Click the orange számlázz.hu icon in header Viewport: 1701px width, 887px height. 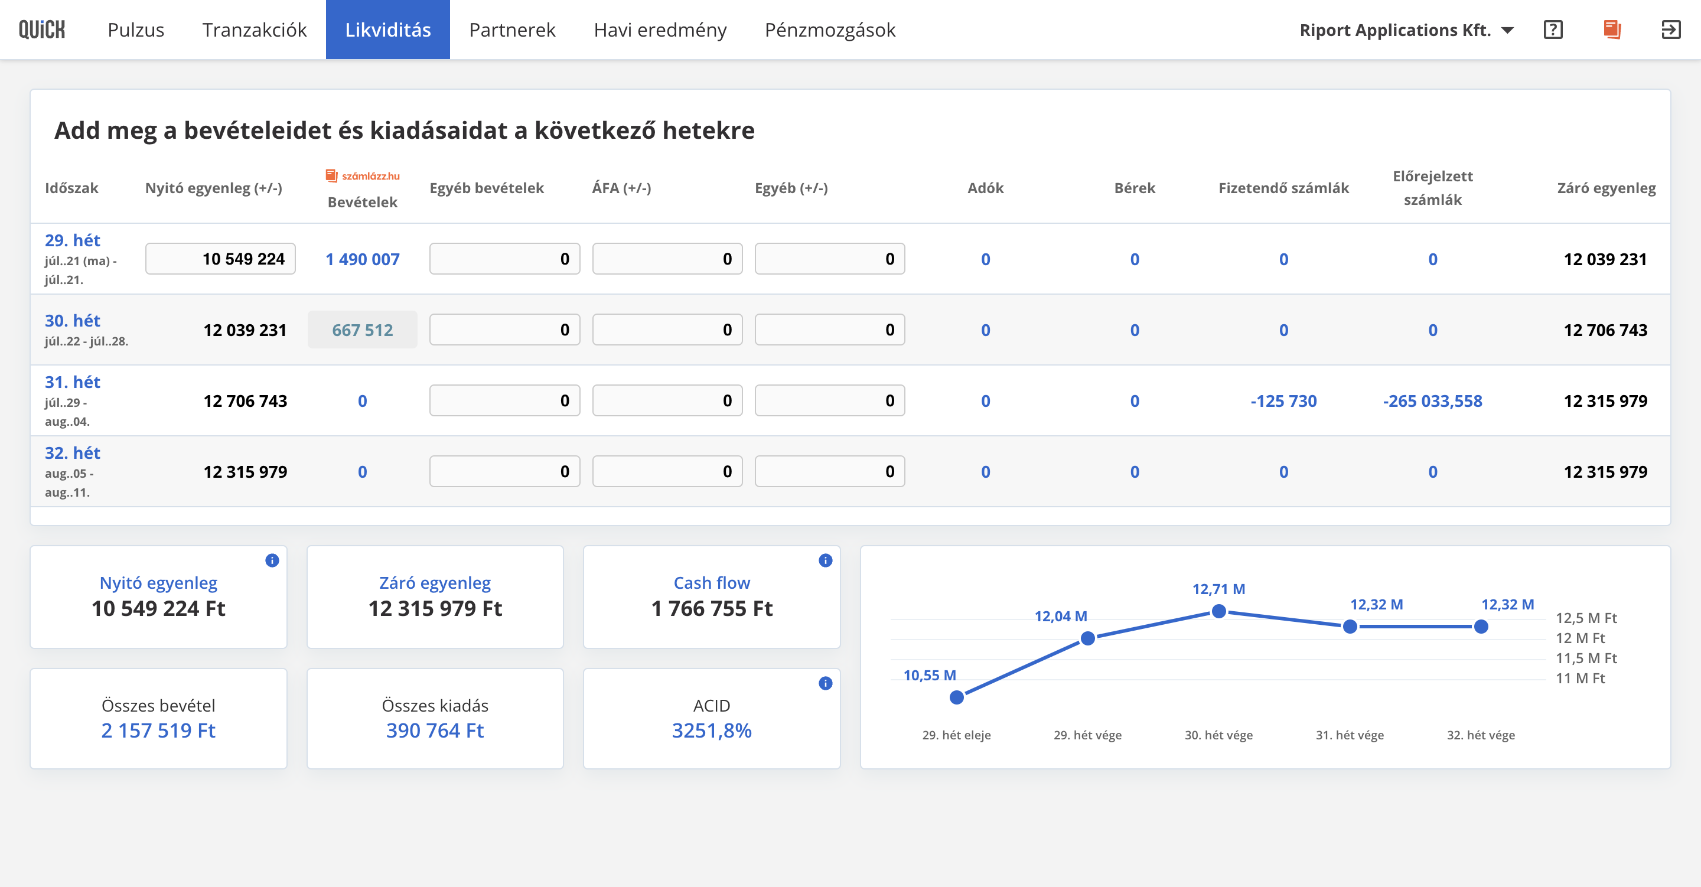tap(1612, 30)
